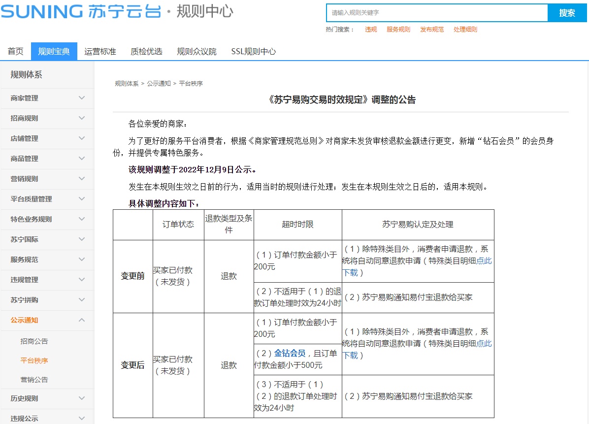The width and height of the screenshot is (589, 424).
Task: Expand the 商品管理 sidebar section
Action: tap(47, 159)
